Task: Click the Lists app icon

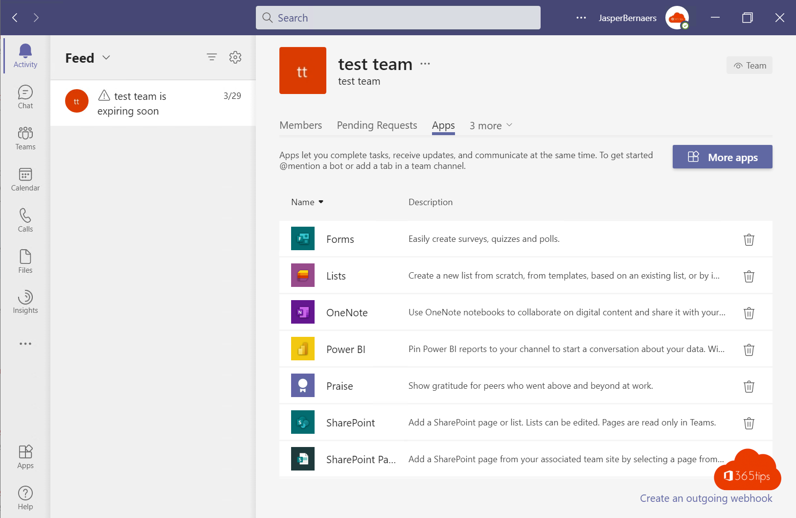Action: point(303,275)
